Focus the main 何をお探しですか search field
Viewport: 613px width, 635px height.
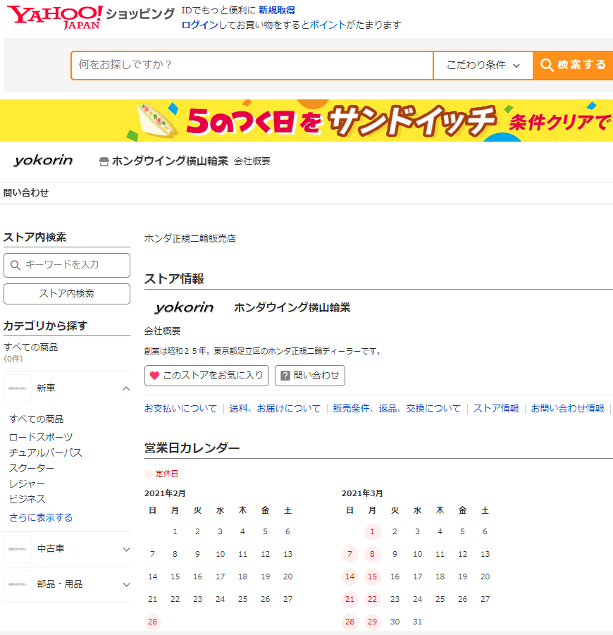pyautogui.click(x=252, y=66)
